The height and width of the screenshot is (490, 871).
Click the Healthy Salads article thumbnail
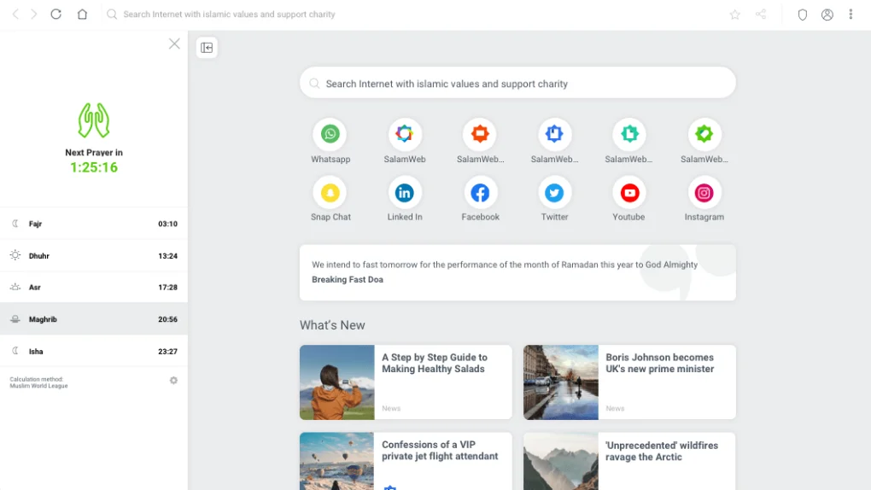point(336,382)
